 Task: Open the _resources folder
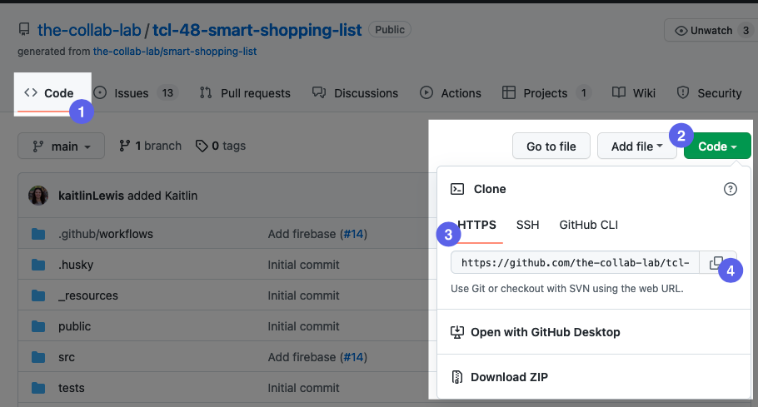click(x=88, y=296)
